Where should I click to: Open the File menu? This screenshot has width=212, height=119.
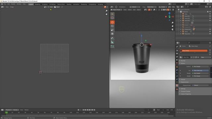5,4
